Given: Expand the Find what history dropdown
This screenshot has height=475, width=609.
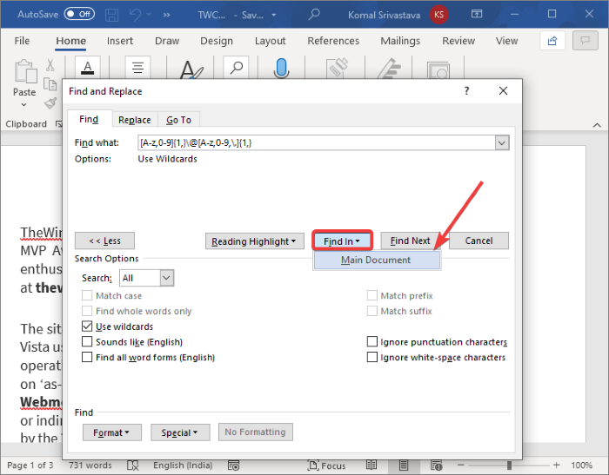Looking at the screenshot, I should click(502, 142).
